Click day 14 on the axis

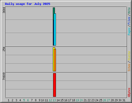tap(58, 100)
